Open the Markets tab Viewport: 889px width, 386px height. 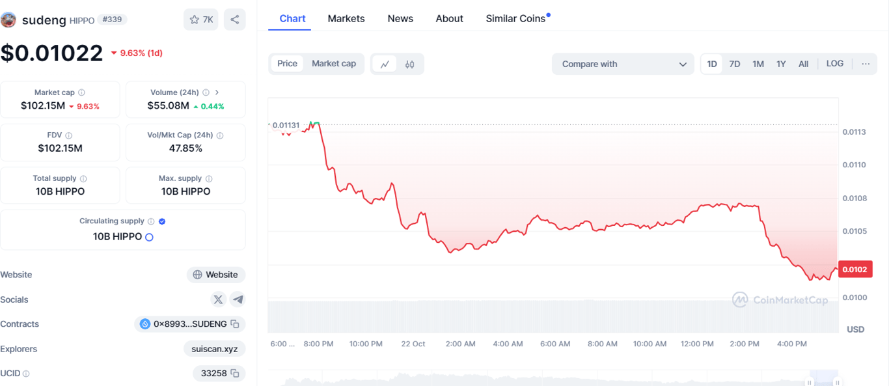click(346, 18)
